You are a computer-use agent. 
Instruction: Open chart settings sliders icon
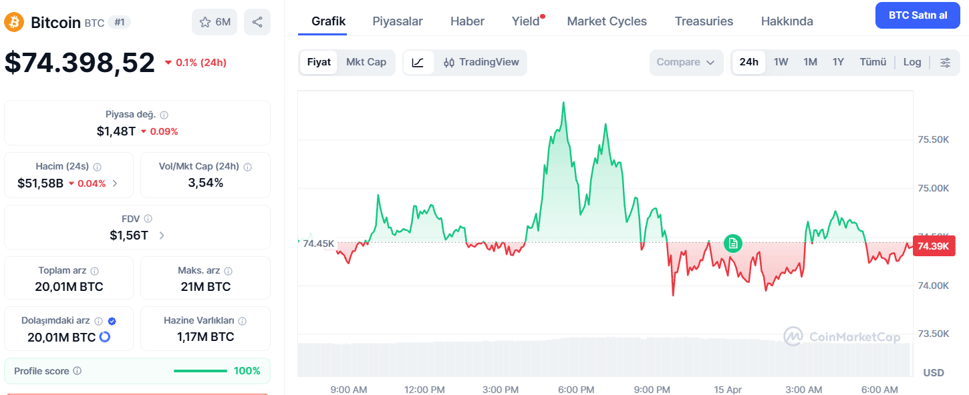(945, 62)
